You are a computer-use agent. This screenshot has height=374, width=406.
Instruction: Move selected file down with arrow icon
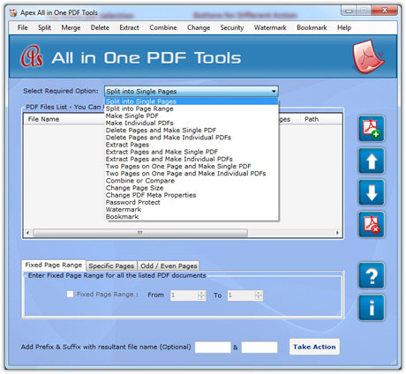click(372, 192)
